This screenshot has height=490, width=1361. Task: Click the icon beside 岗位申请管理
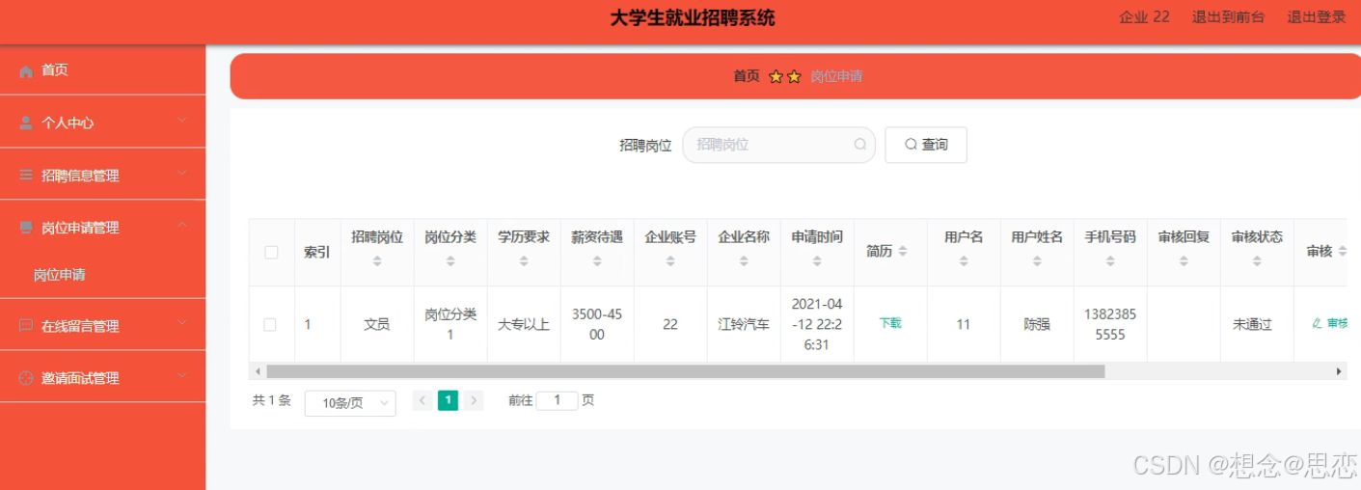26,228
